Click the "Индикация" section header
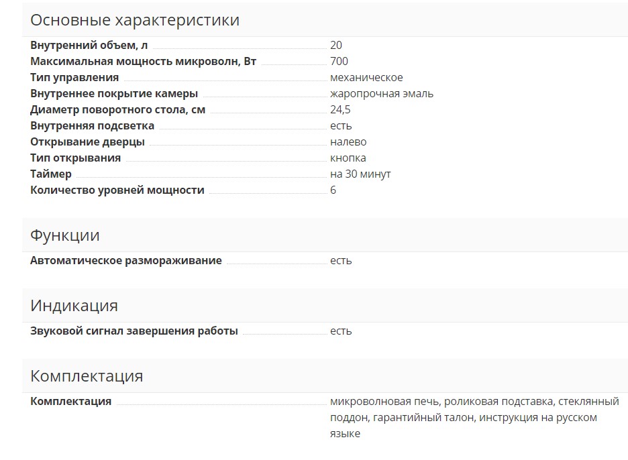The image size is (628, 460). click(74, 306)
